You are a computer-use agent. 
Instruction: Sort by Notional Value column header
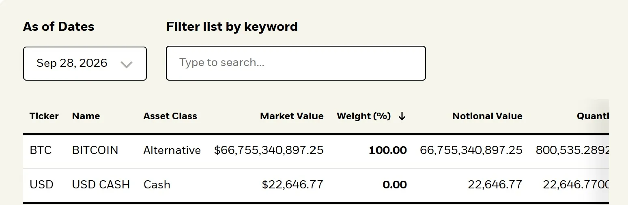(487, 116)
